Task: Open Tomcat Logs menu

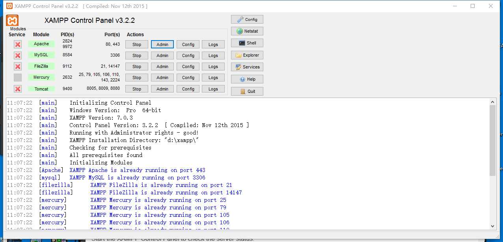Action: [213, 89]
